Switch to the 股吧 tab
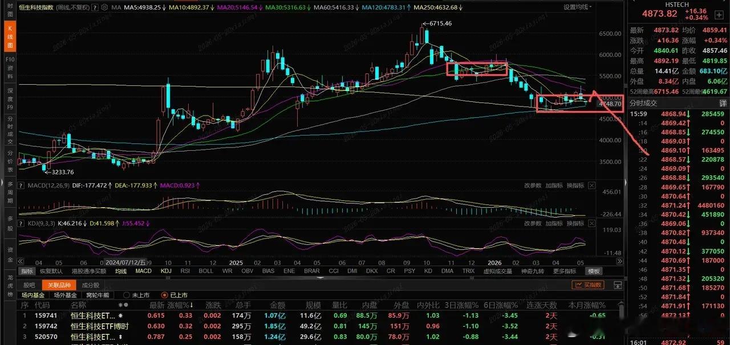 [x=29, y=285]
